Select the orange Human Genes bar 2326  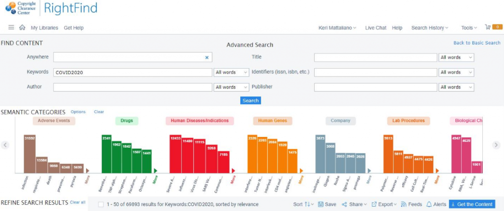click(x=252, y=154)
